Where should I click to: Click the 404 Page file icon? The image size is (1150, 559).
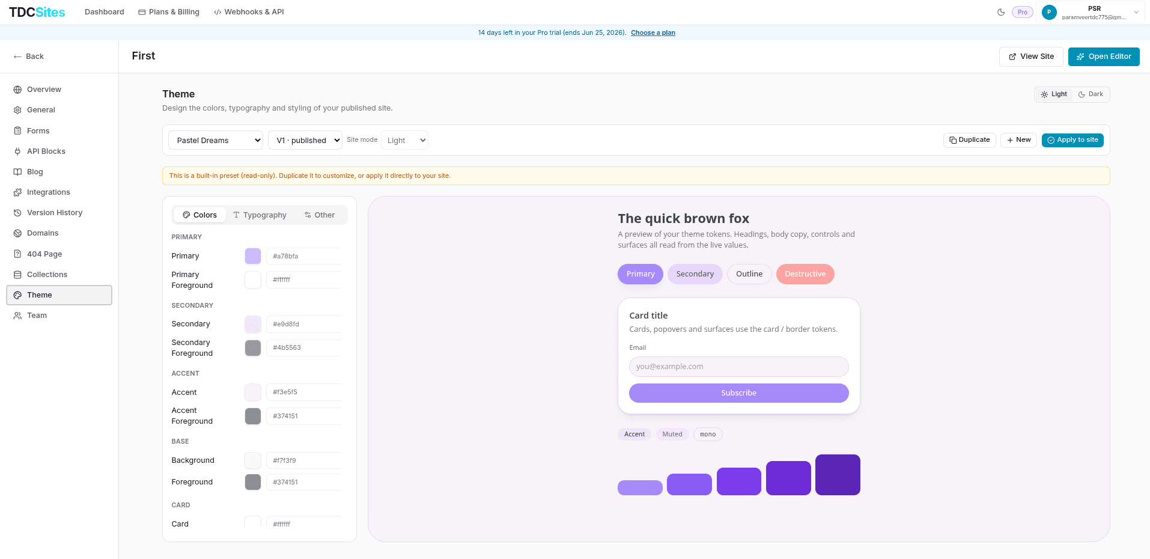coord(17,254)
